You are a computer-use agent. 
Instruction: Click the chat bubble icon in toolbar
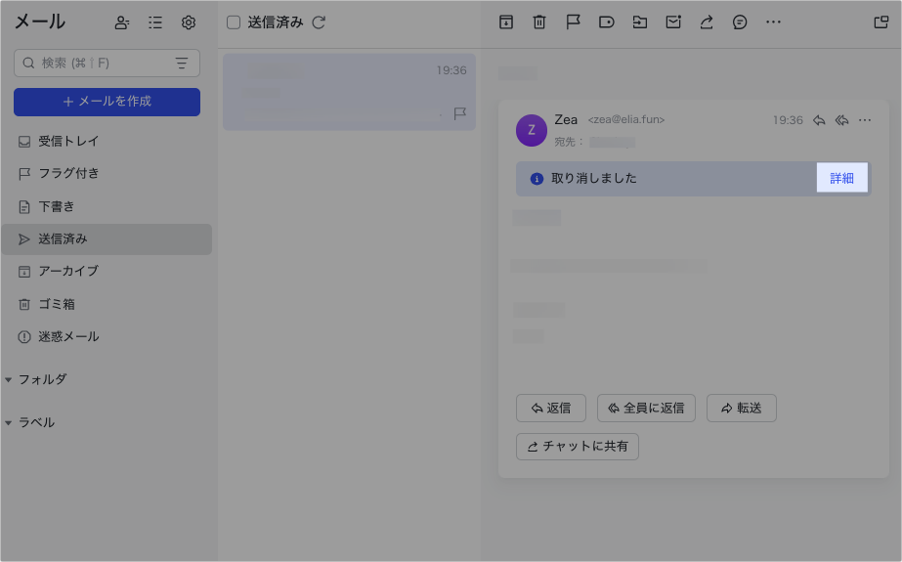(740, 22)
